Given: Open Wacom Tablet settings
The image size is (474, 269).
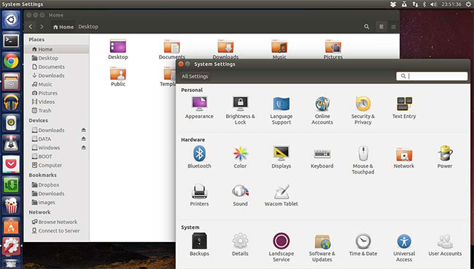Looking at the screenshot, I should tap(281, 195).
